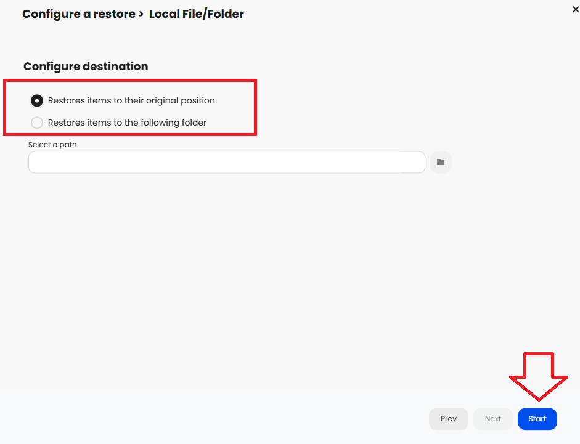The height and width of the screenshot is (444, 580).
Task: Click the '>' breadcrumb separator in the title
Action: 142,14
